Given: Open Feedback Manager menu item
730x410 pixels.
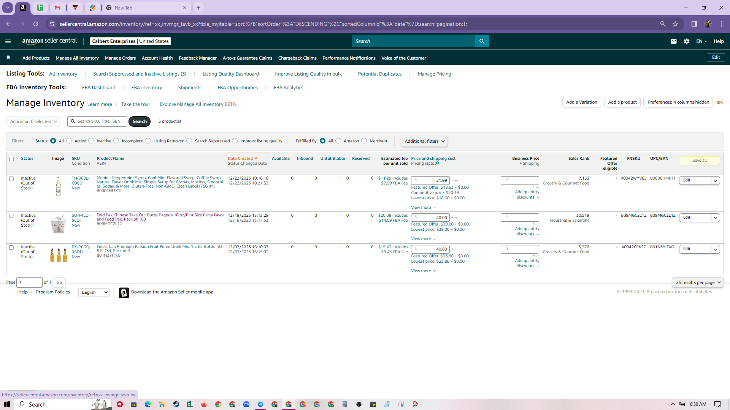Looking at the screenshot, I should [x=198, y=58].
